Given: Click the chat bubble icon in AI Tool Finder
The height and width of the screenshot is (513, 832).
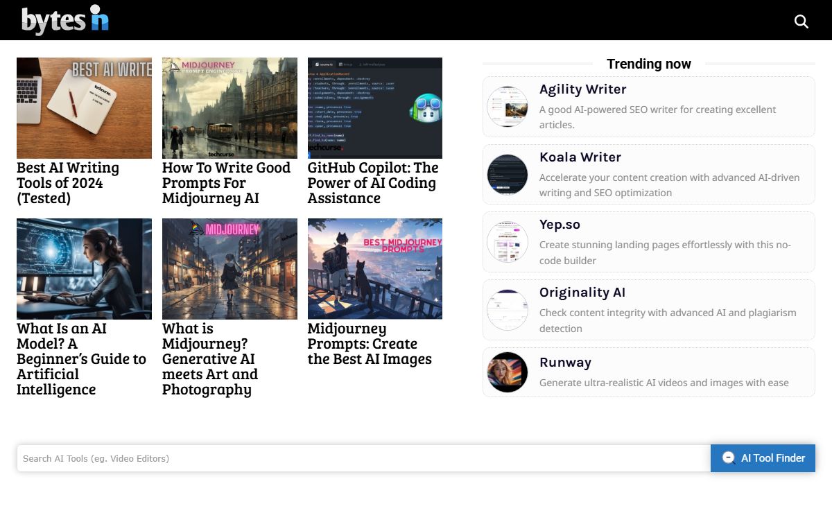Looking at the screenshot, I should pos(729,458).
